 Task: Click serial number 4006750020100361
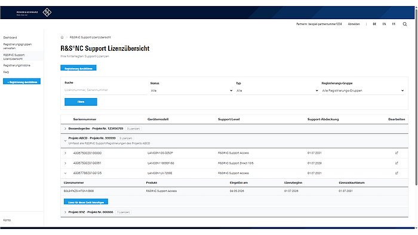coord(87,163)
